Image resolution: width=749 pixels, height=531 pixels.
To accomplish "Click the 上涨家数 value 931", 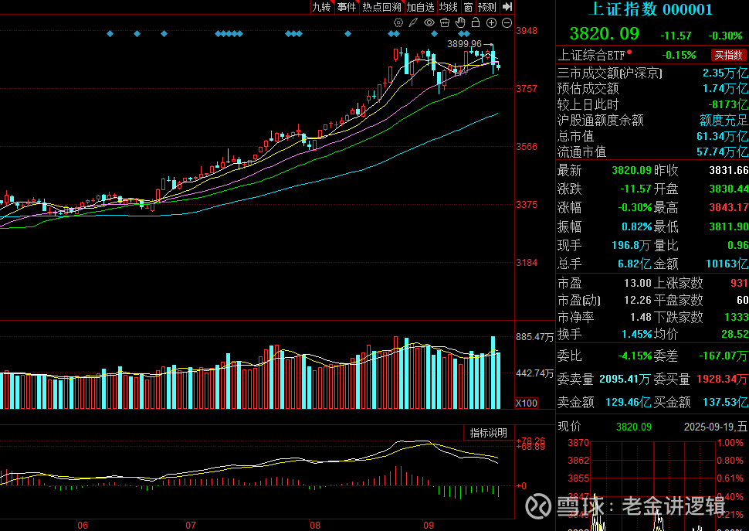I will (739, 283).
